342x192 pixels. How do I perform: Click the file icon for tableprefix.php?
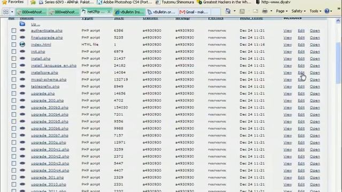point(22,86)
